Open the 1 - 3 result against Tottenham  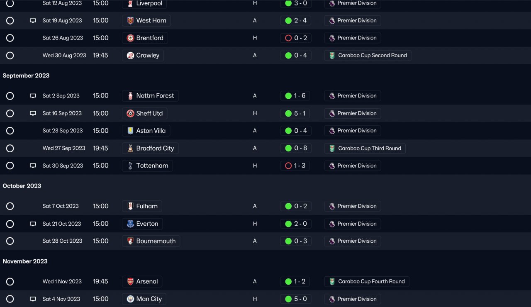click(x=300, y=166)
